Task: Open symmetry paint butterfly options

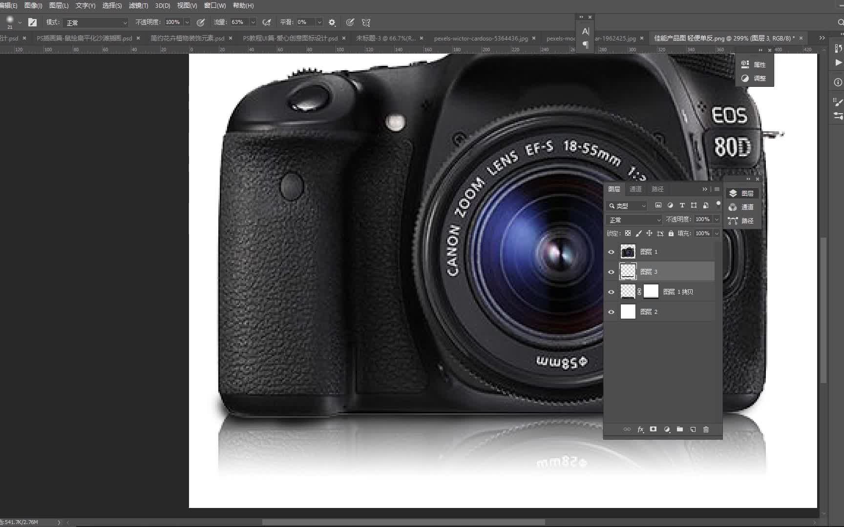Action: click(366, 22)
